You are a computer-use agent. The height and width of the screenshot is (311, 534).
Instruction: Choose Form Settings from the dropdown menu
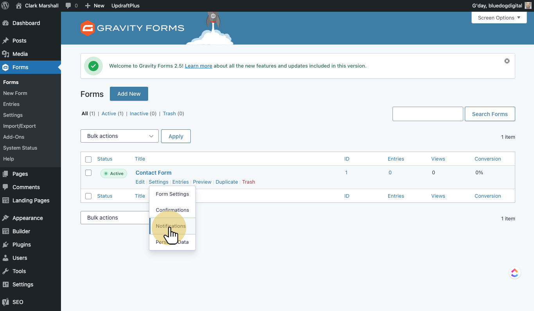point(172,194)
